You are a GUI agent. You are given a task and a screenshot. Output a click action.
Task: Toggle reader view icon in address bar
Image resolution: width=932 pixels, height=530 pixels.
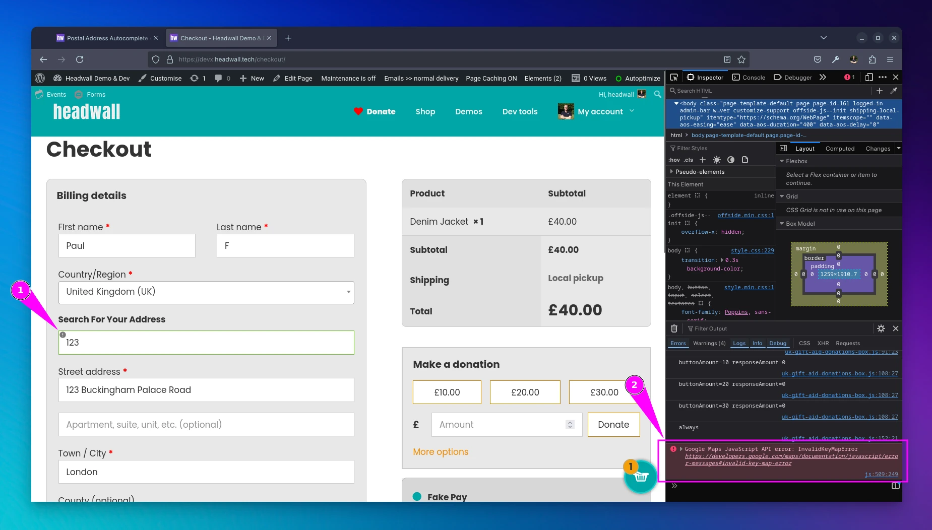(x=727, y=59)
